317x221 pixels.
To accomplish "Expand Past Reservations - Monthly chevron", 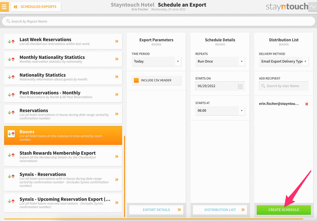I will pos(117,94).
